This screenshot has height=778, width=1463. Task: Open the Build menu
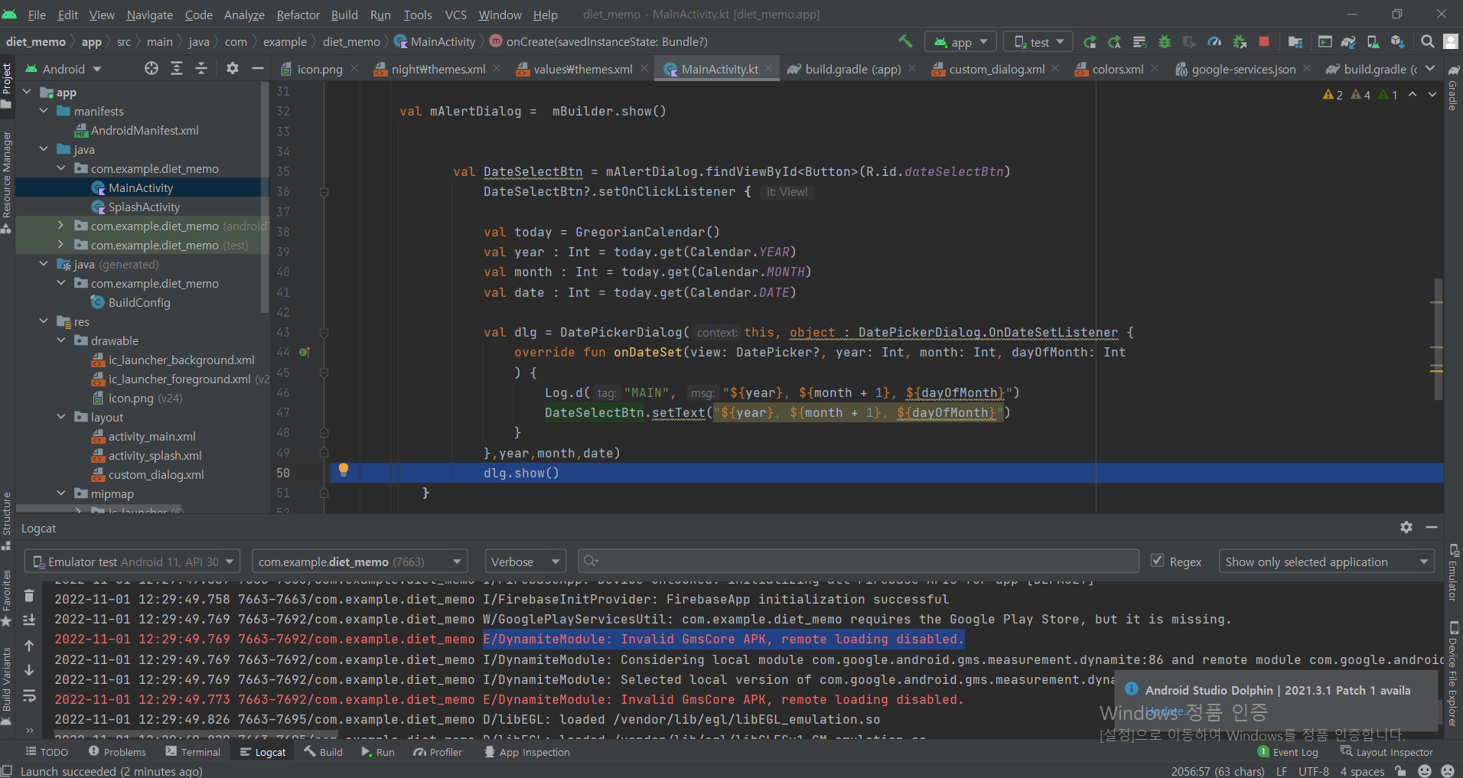[x=344, y=15]
